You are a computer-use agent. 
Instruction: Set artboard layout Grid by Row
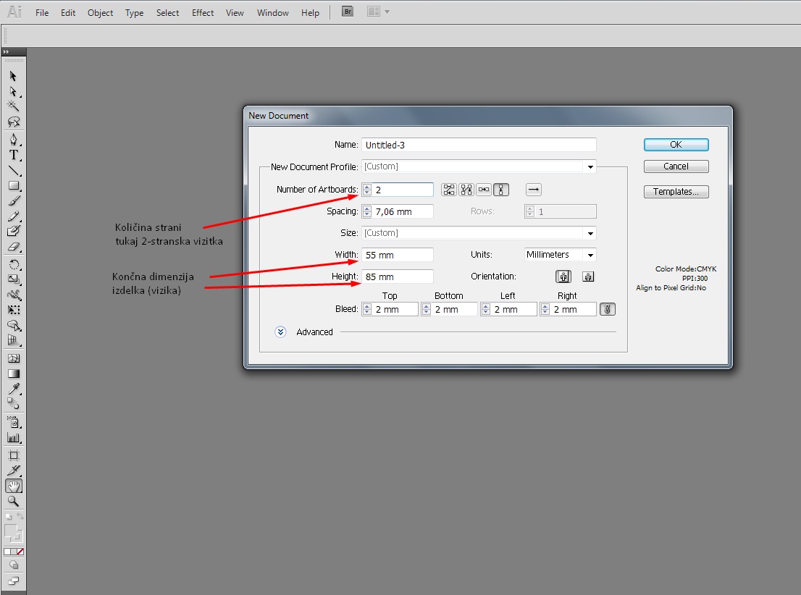click(x=448, y=190)
